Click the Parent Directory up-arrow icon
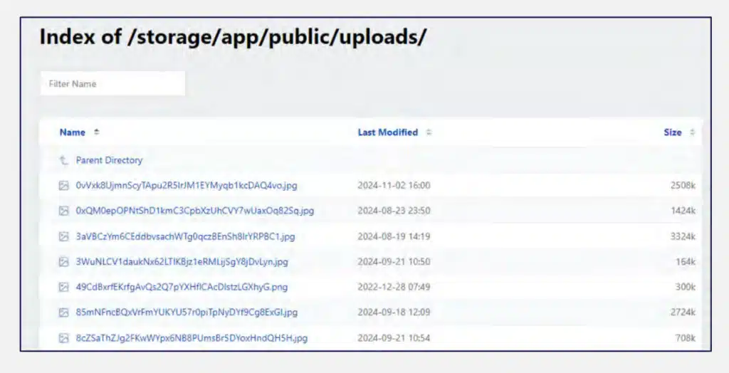Image resolution: width=729 pixels, height=373 pixels. click(63, 160)
